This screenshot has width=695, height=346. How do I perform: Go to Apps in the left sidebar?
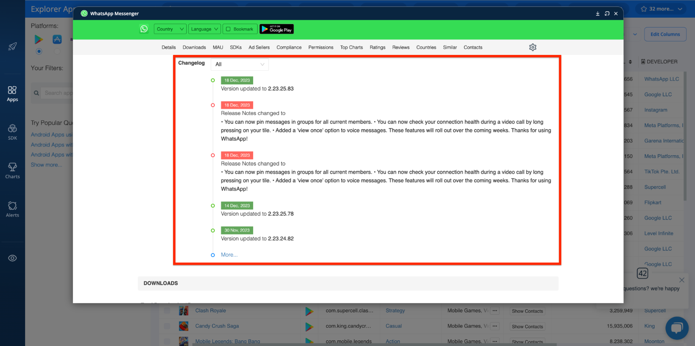(12, 94)
